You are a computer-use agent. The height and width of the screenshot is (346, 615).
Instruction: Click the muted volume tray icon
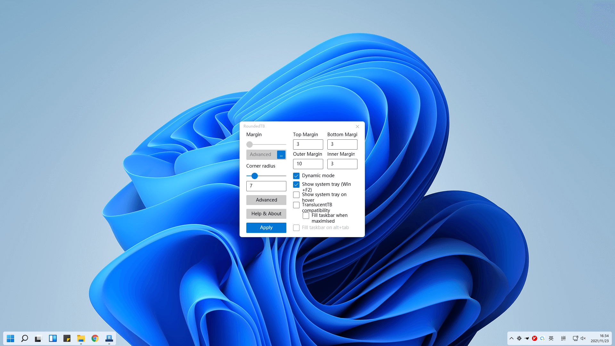point(583,338)
